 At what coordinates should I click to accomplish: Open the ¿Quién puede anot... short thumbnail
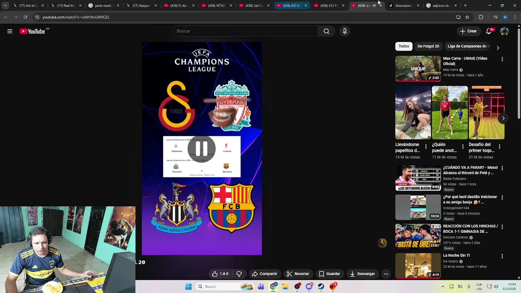point(449,112)
